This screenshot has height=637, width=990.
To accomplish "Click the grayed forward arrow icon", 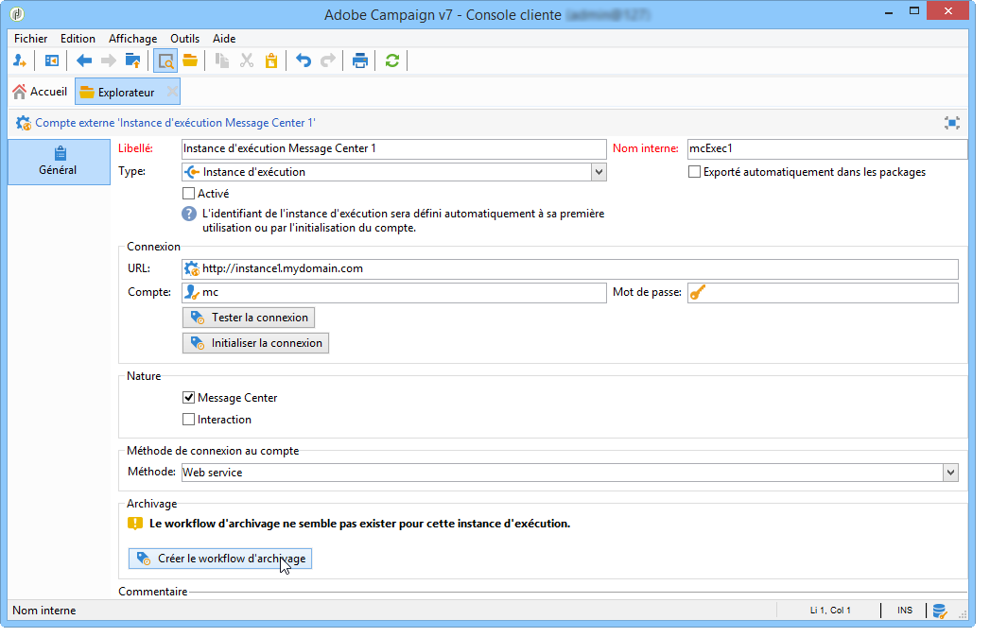I will (109, 60).
